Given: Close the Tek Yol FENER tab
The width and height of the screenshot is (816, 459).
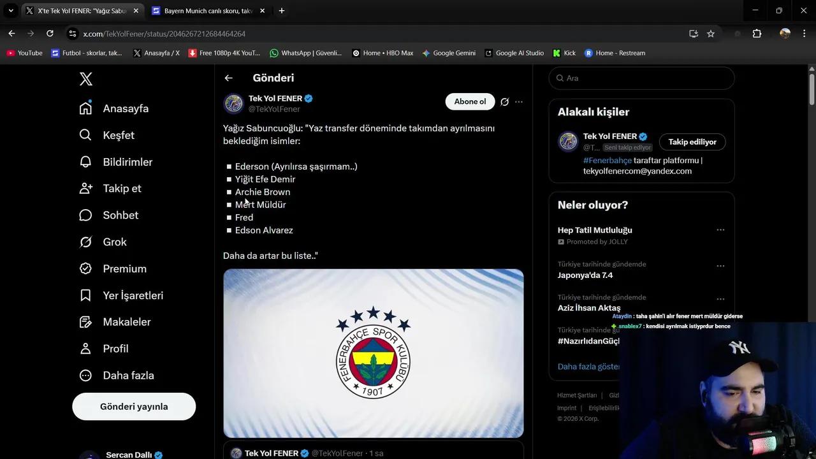Looking at the screenshot, I should pos(135,11).
